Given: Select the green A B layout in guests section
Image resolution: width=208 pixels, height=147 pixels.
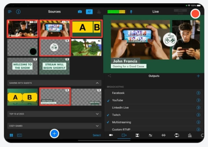Looking at the screenshot, I should (x=22, y=97).
